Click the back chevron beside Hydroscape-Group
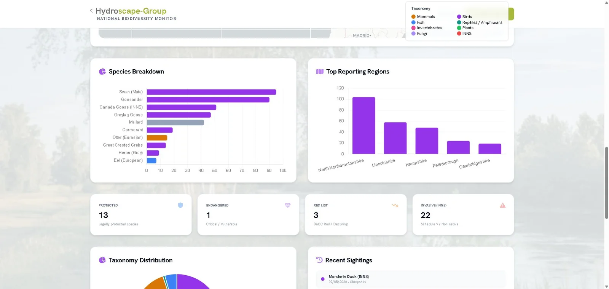The height and width of the screenshot is (289, 609). (x=91, y=11)
